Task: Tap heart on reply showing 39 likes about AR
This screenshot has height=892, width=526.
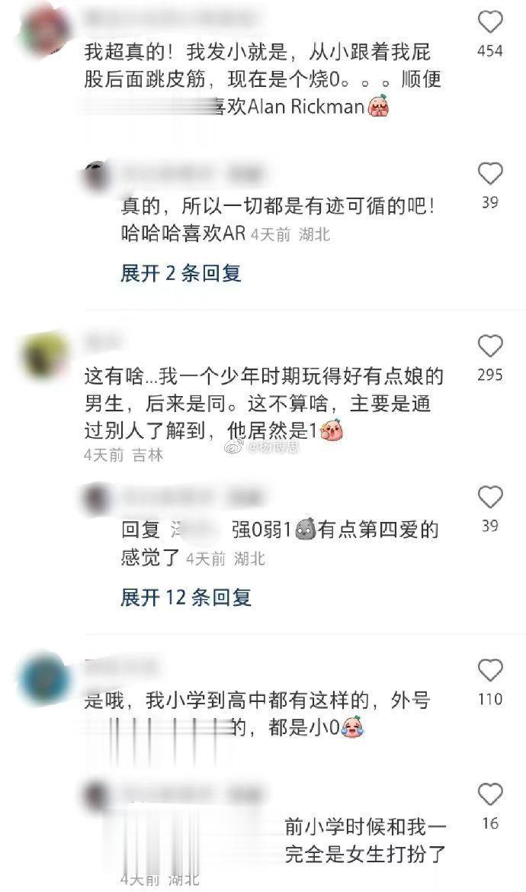Action: click(489, 174)
